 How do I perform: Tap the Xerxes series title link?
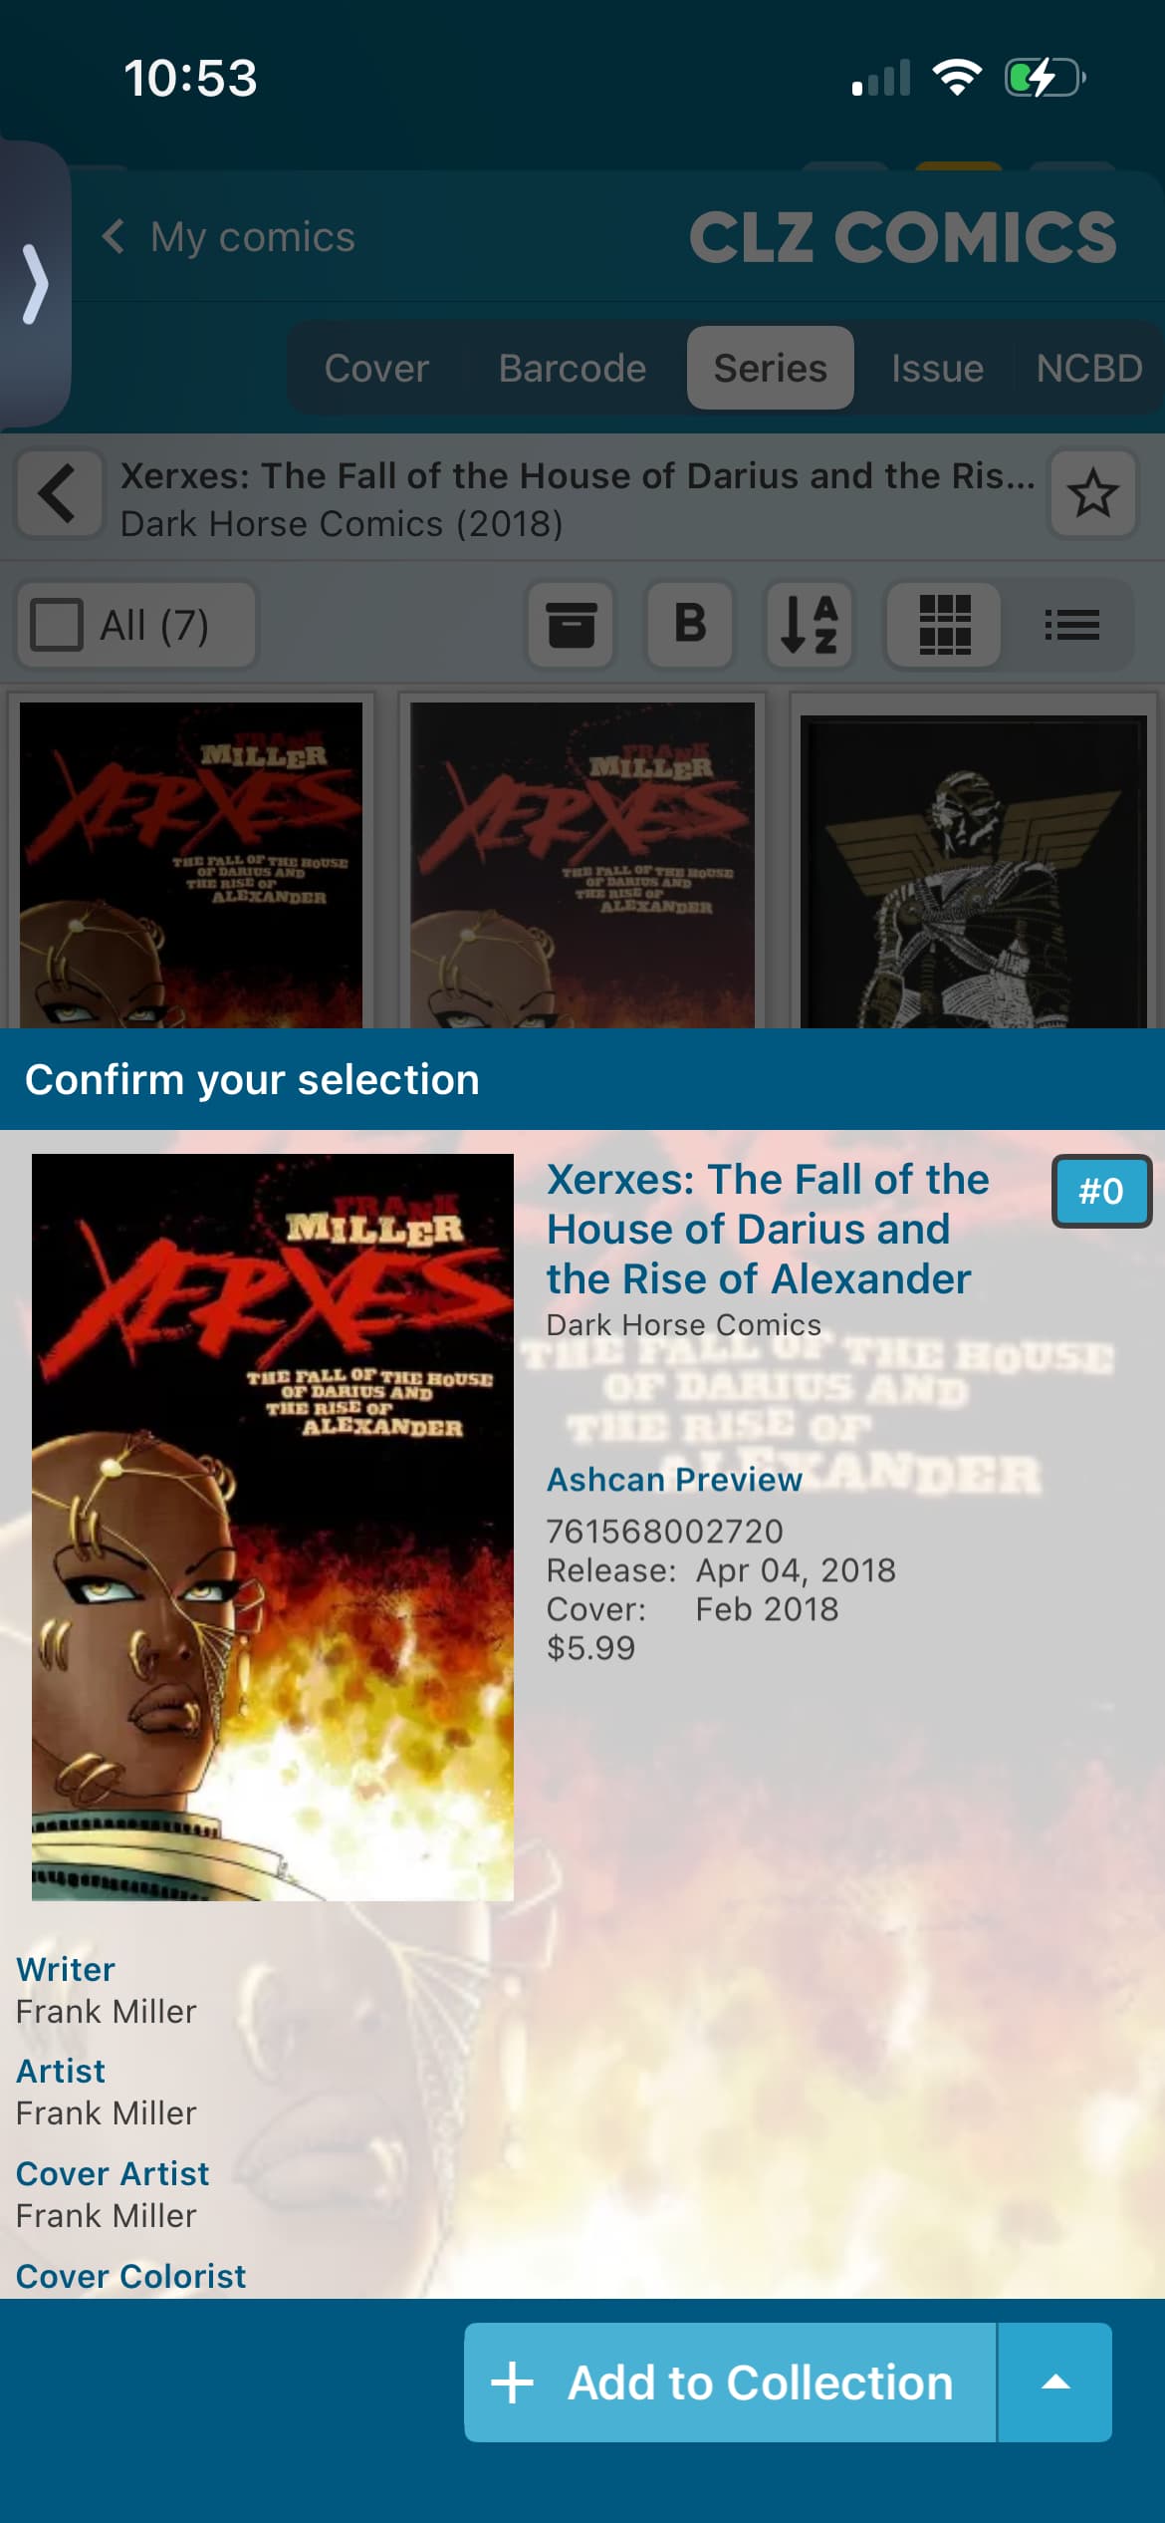click(768, 1229)
